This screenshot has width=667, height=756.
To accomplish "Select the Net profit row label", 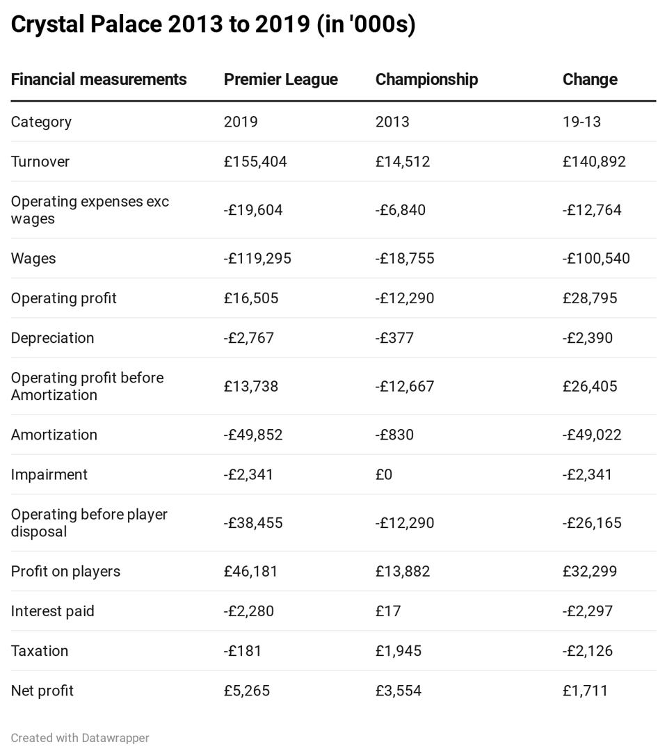I will click(42, 691).
